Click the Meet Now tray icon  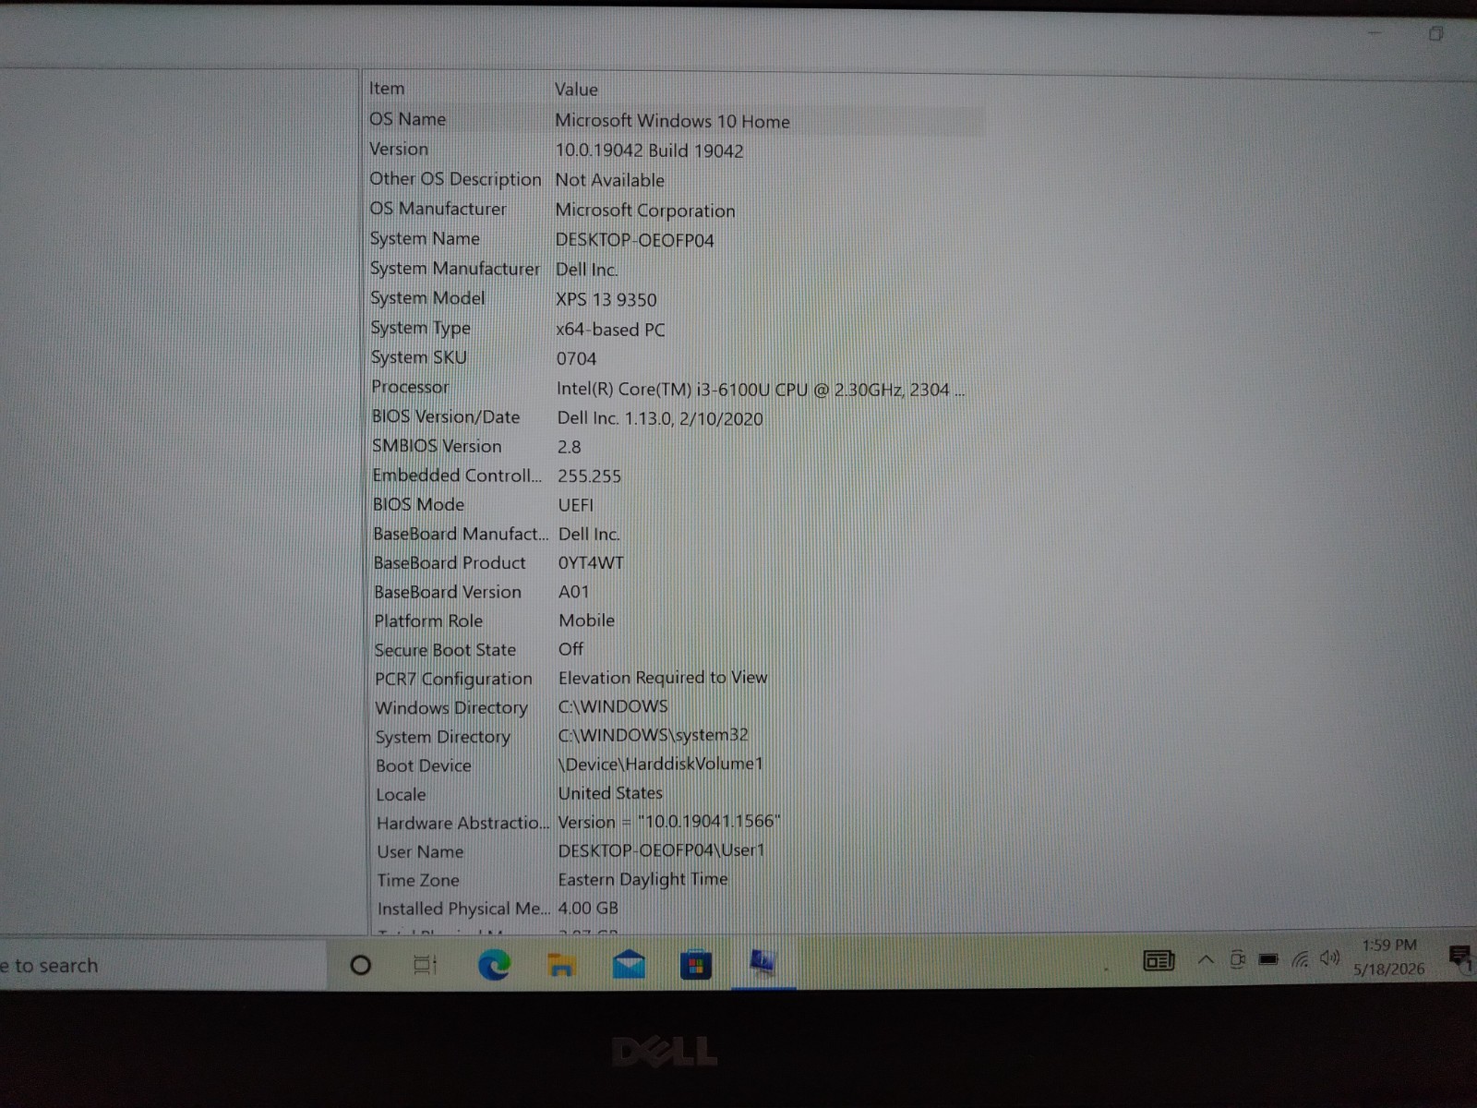(x=1238, y=960)
